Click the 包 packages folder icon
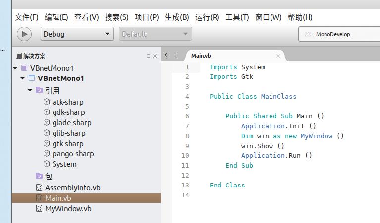 (x=39, y=176)
